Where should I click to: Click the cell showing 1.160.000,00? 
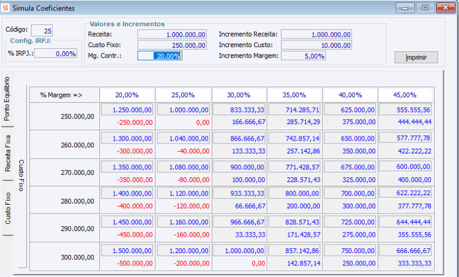[x=184, y=223]
